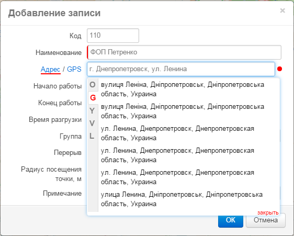
Task: Click the Код input field
Action: click(x=113, y=36)
